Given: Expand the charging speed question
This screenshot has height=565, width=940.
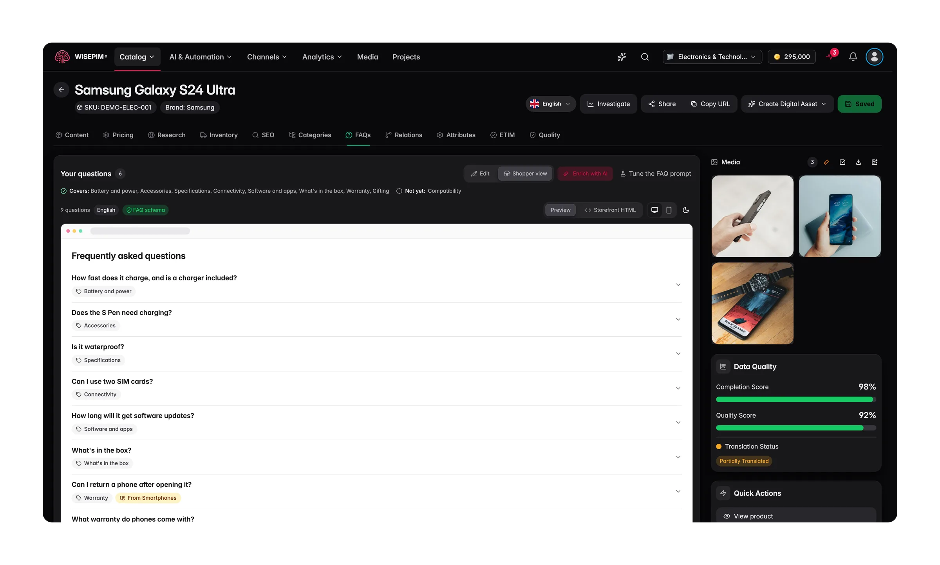Looking at the screenshot, I should click(376, 285).
